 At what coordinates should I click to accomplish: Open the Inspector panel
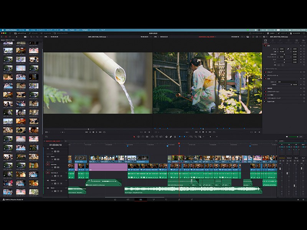[x=295, y=33]
